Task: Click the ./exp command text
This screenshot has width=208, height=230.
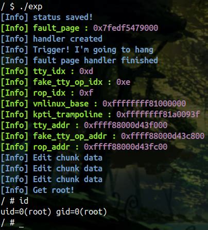Action: pos(31,7)
